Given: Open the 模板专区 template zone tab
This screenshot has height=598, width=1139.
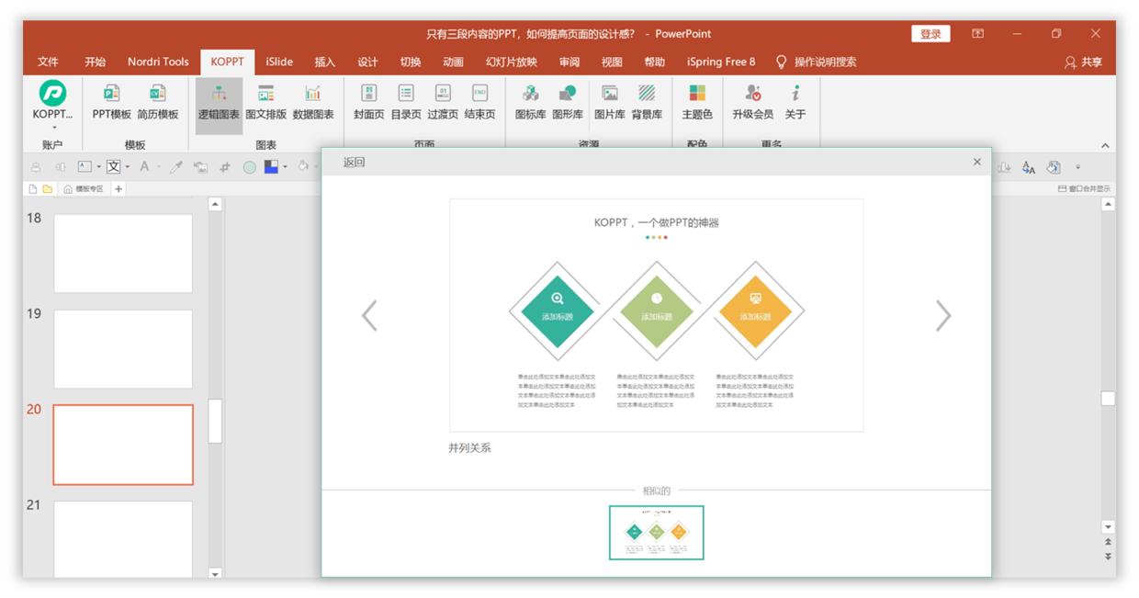Looking at the screenshot, I should pos(84,188).
